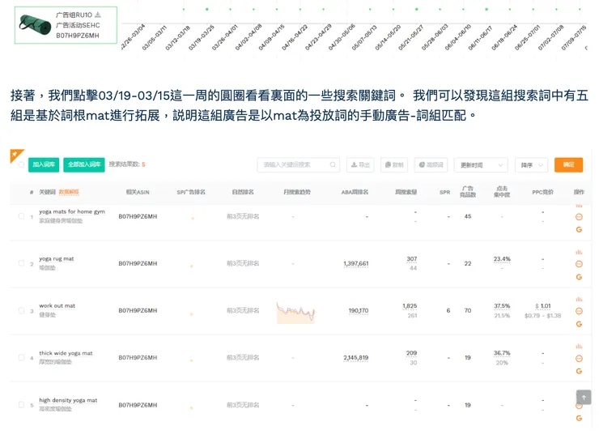
Task: Click the magnifier icon in keyword search box
Action: (x=333, y=164)
